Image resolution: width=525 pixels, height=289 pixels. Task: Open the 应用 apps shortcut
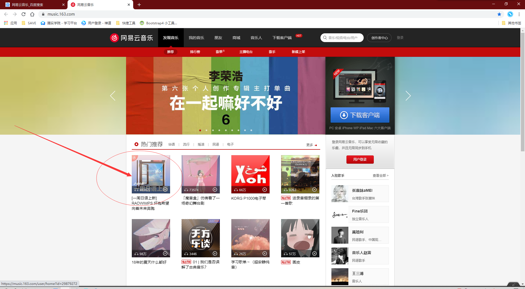(10, 23)
